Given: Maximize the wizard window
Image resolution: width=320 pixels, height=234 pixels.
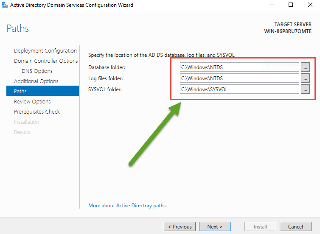Looking at the screenshot, I should point(291,5).
